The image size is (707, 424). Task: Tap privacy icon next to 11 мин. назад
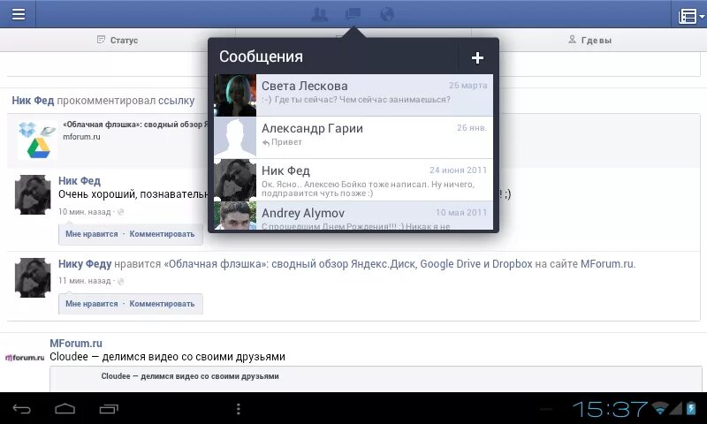[x=120, y=281]
